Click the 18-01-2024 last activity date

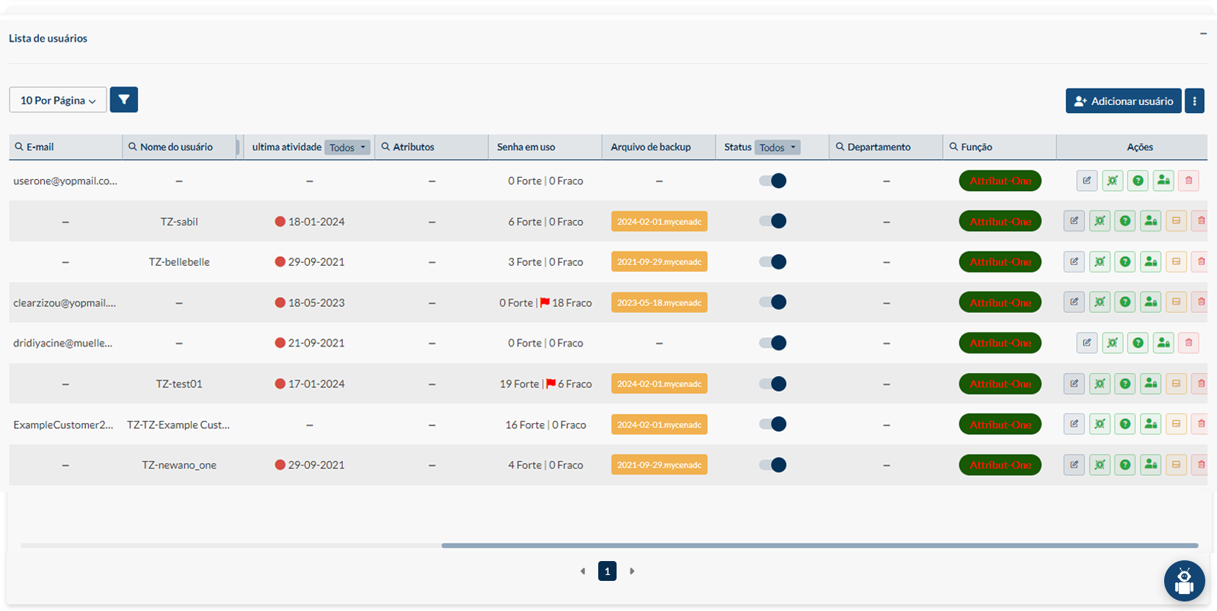coord(316,222)
